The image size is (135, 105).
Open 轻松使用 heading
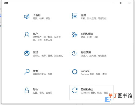tap(86, 52)
